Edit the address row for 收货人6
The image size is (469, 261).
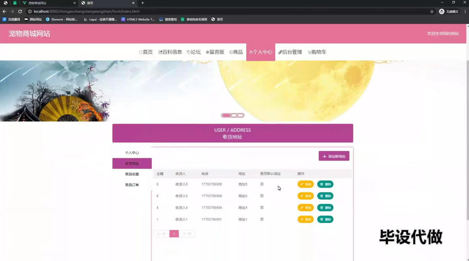tap(306, 196)
